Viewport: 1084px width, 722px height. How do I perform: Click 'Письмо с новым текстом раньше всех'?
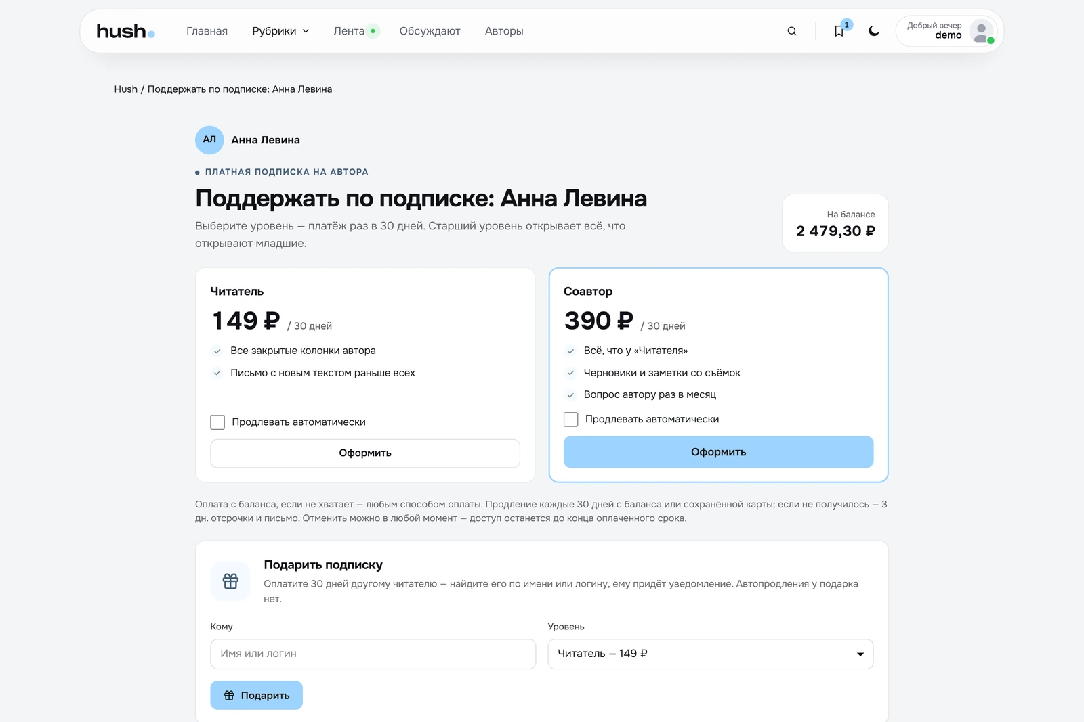click(x=322, y=373)
